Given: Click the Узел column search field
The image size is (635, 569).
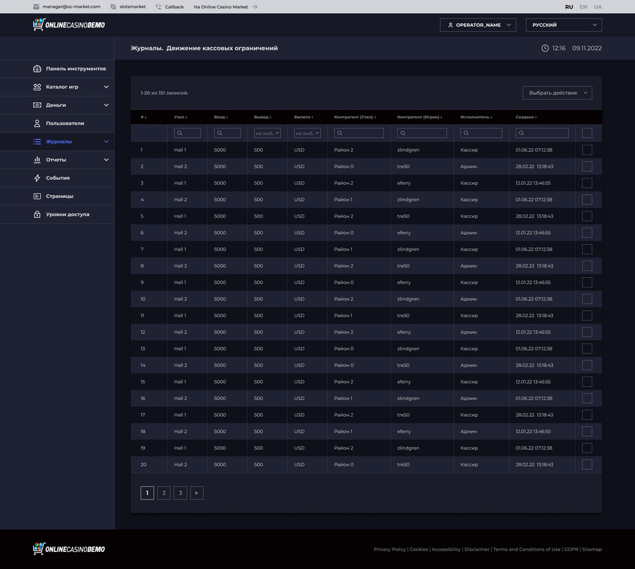Looking at the screenshot, I should [187, 133].
